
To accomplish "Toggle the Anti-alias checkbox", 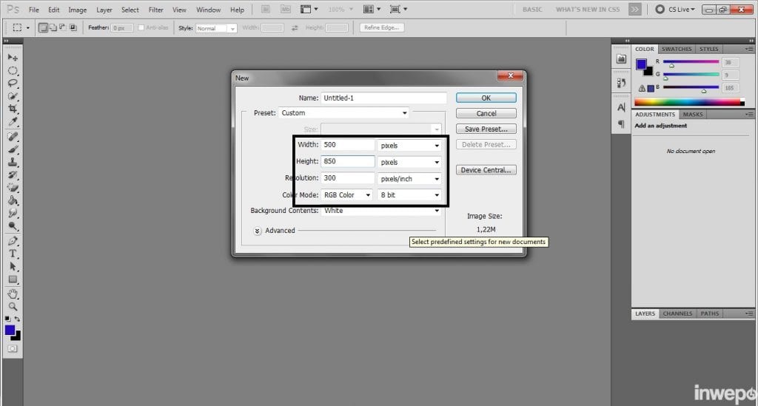I will [x=141, y=28].
